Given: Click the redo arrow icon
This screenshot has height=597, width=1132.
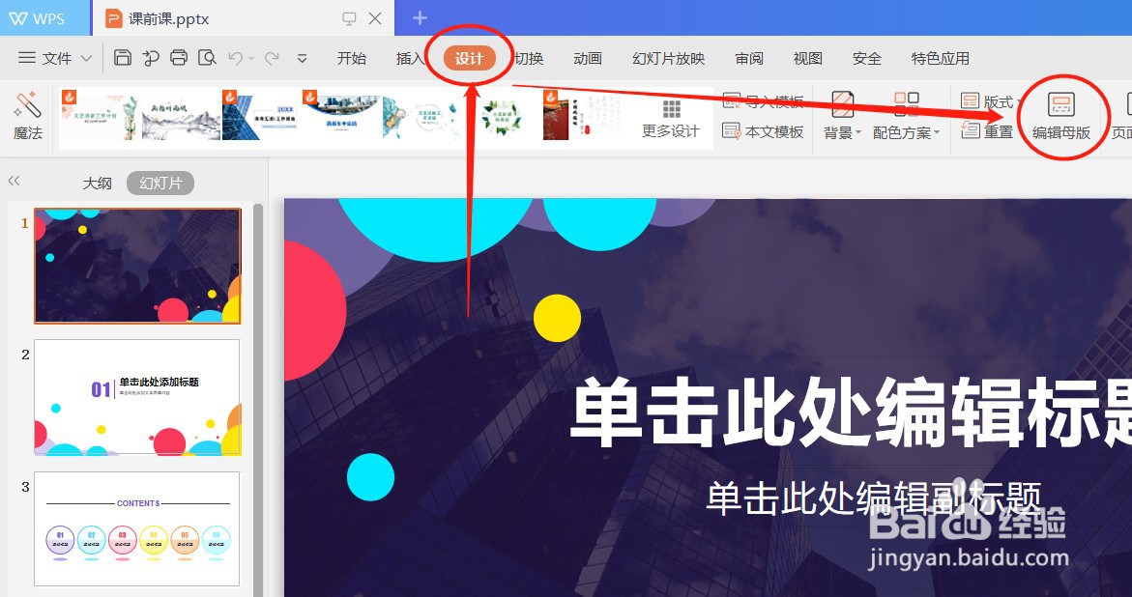Looking at the screenshot, I should coord(272,58).
